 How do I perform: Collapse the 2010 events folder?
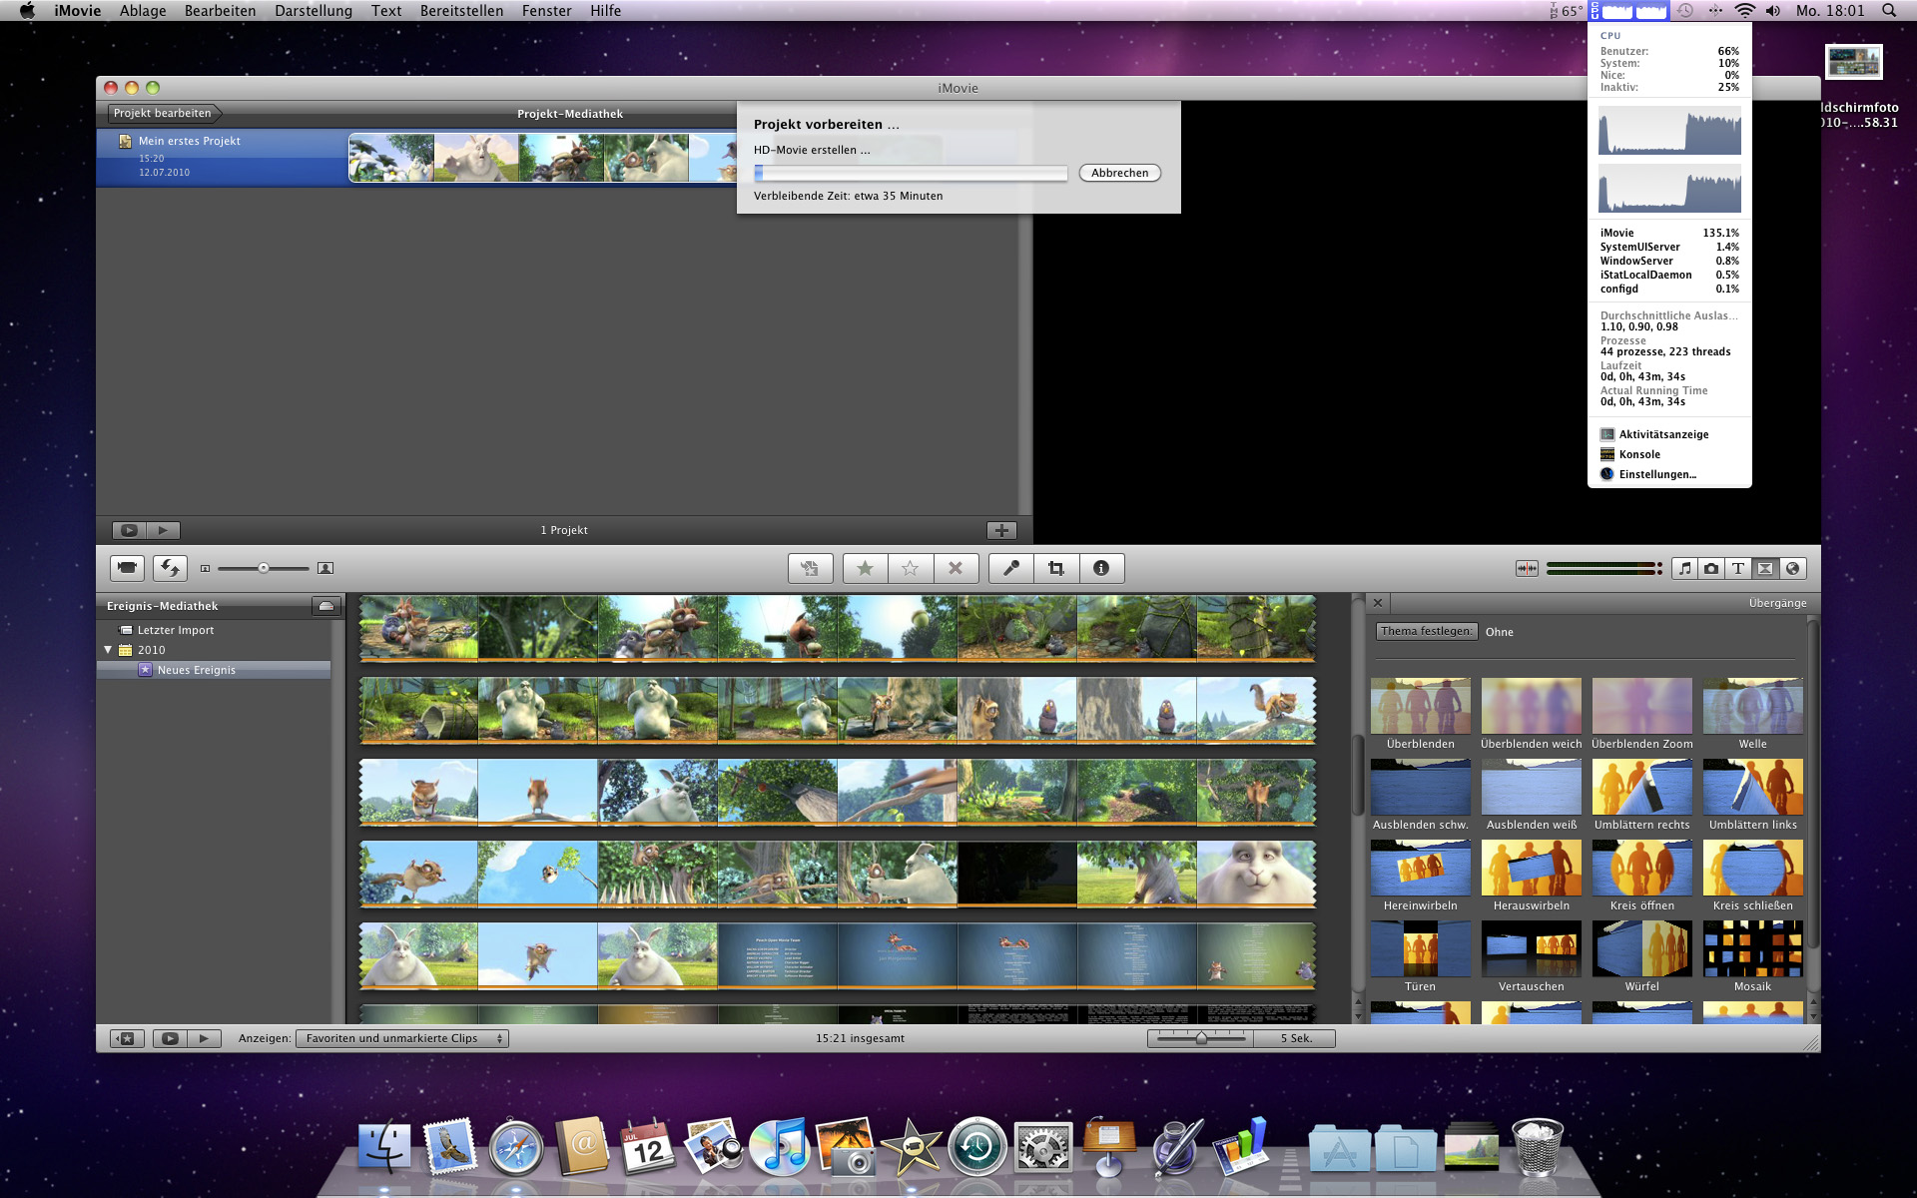[x=108, y=650]
